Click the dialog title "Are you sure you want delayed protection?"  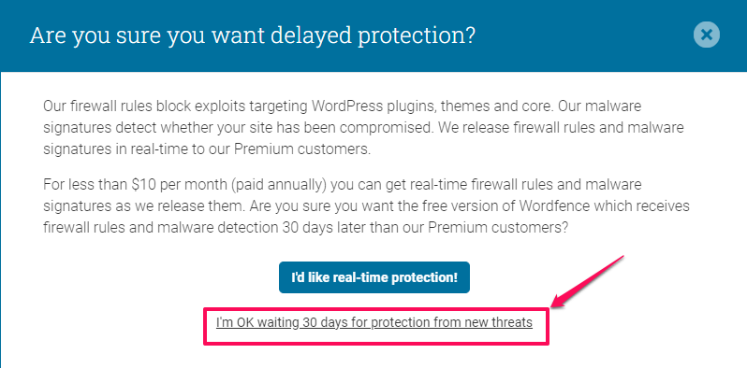point(253,35)
